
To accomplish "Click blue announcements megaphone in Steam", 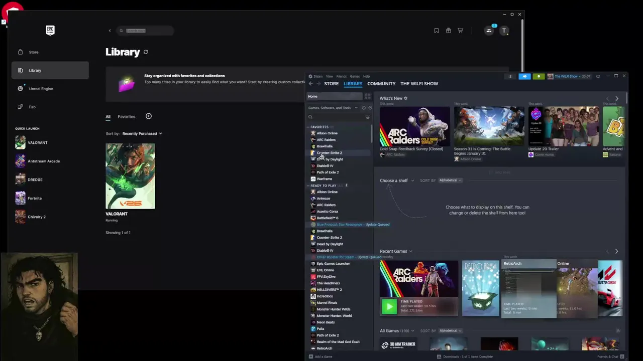I will [524, 76].
